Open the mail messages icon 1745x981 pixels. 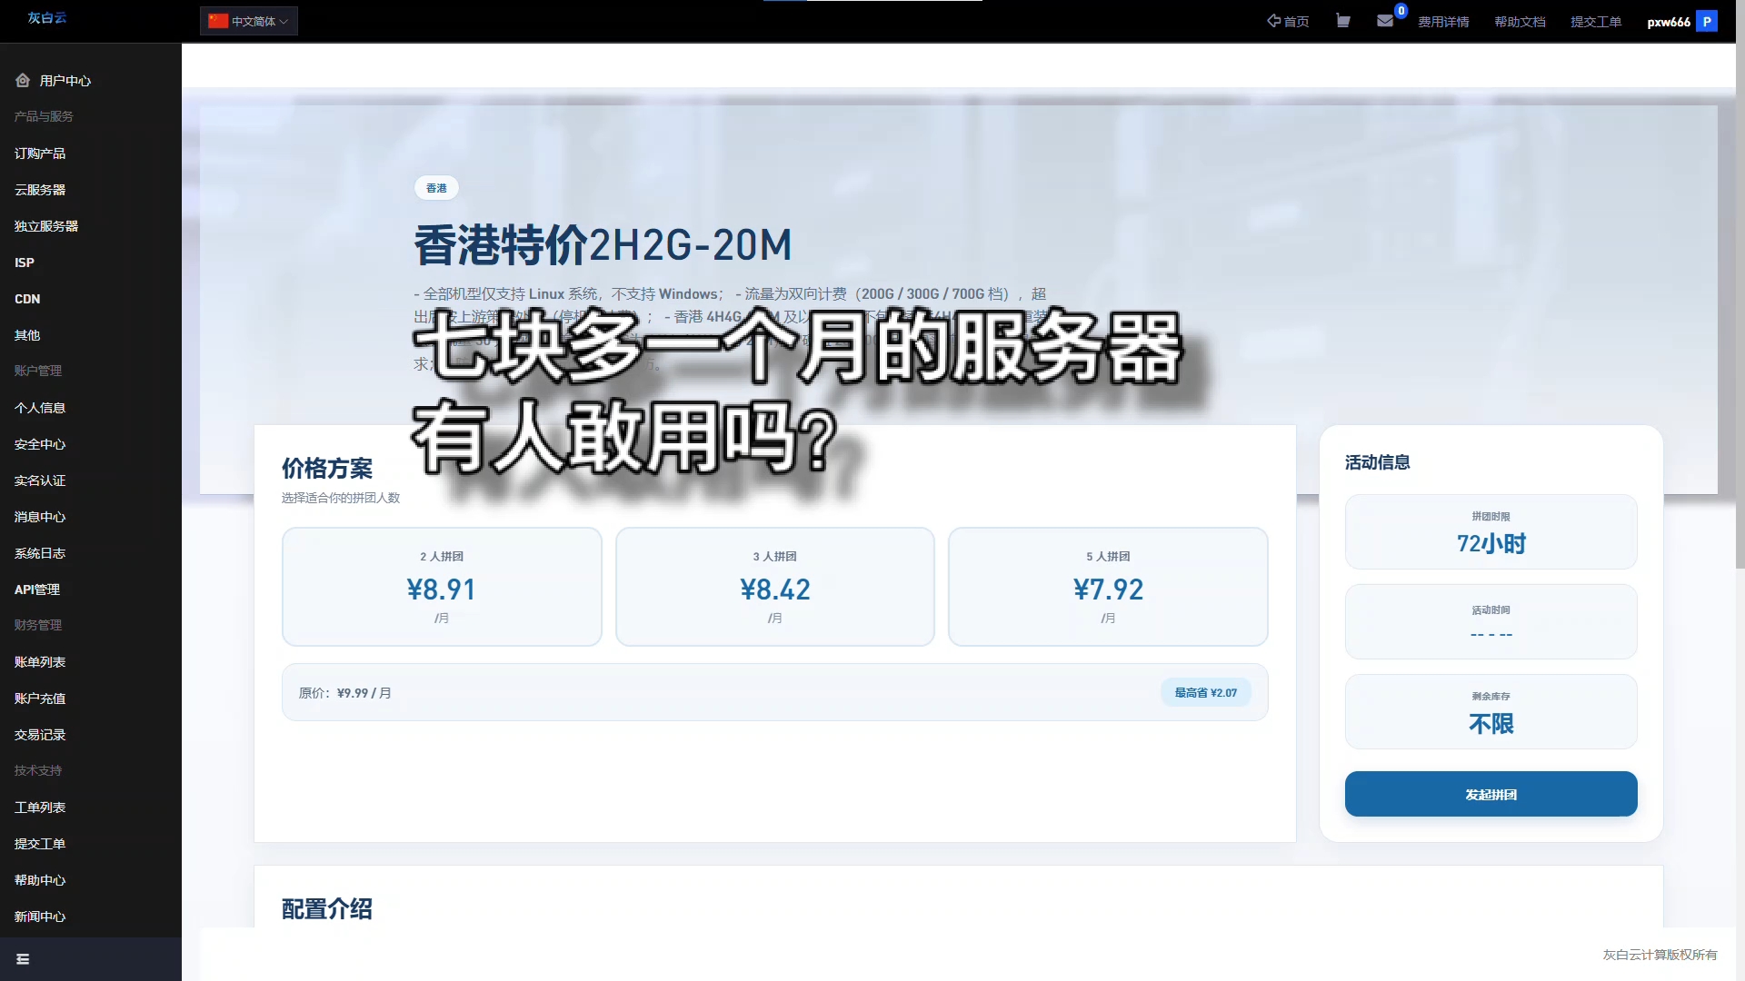click(1385, 21)
